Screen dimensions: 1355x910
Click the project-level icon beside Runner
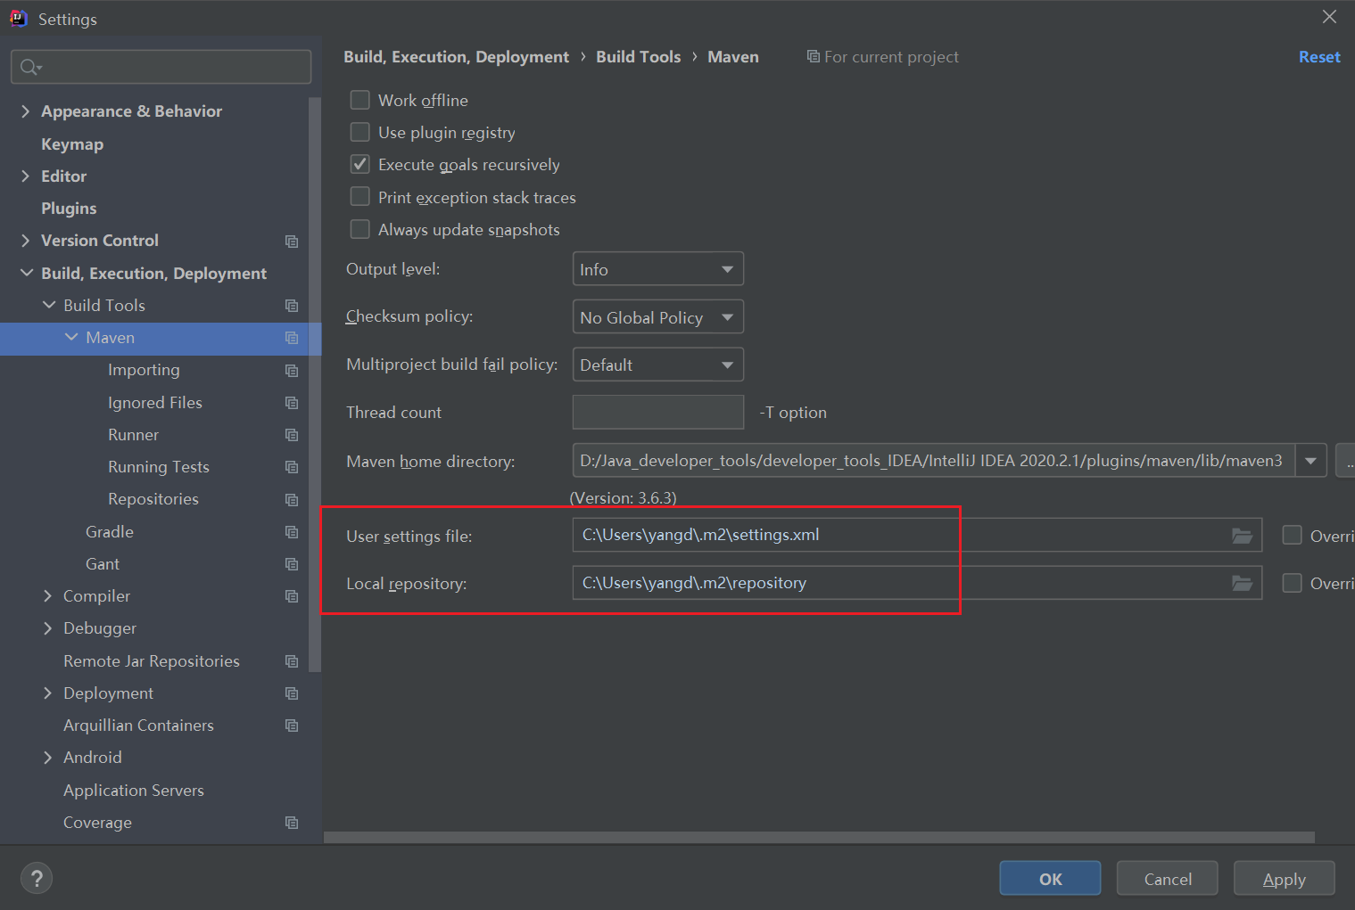[292, 435]
